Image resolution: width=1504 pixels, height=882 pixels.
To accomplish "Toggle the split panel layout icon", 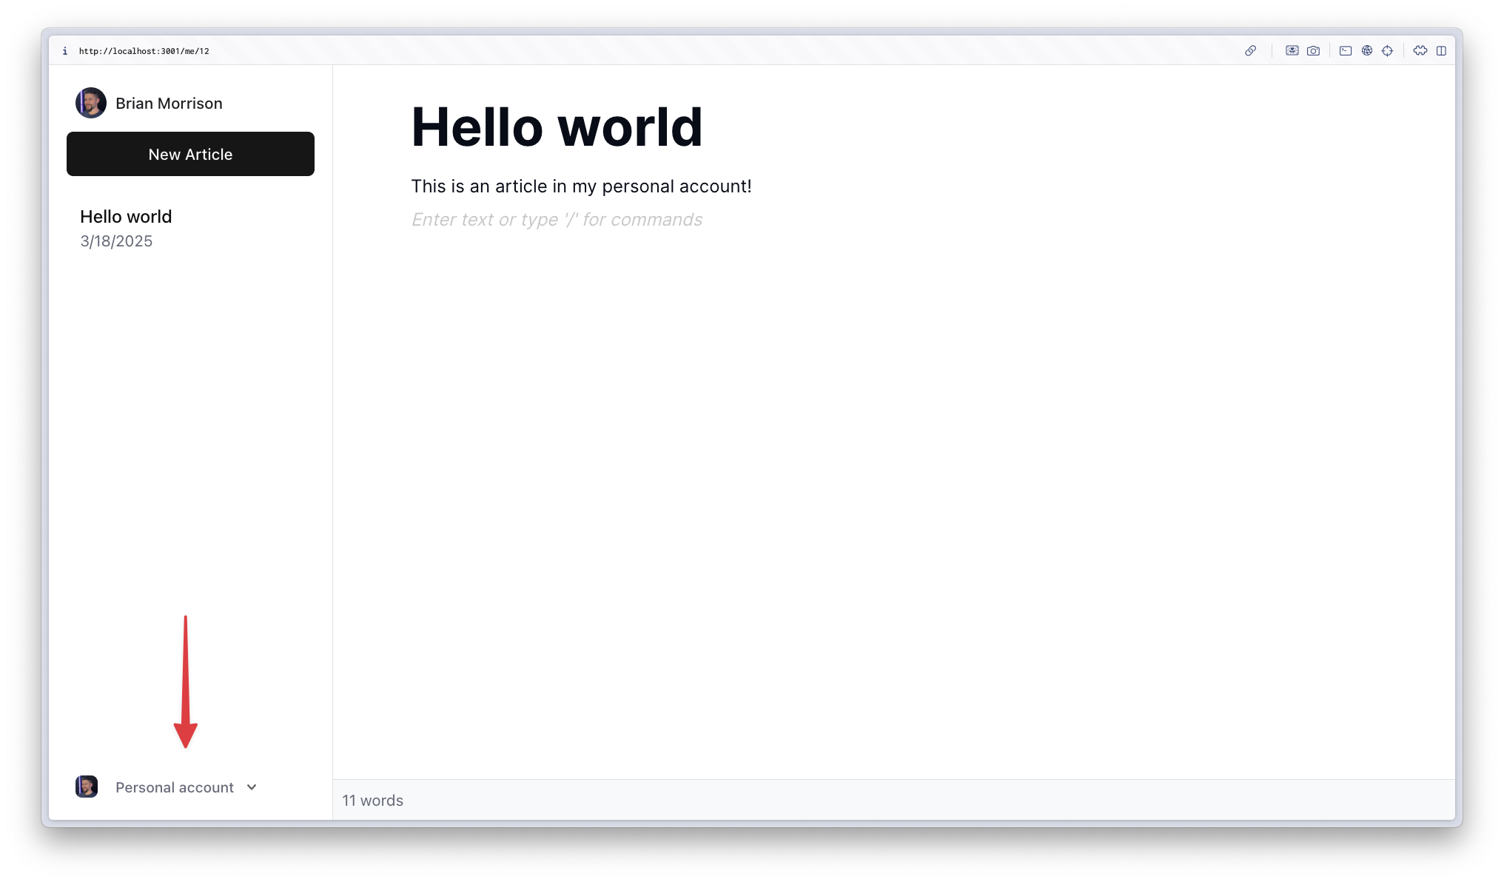I will [x=1441, y=51].
